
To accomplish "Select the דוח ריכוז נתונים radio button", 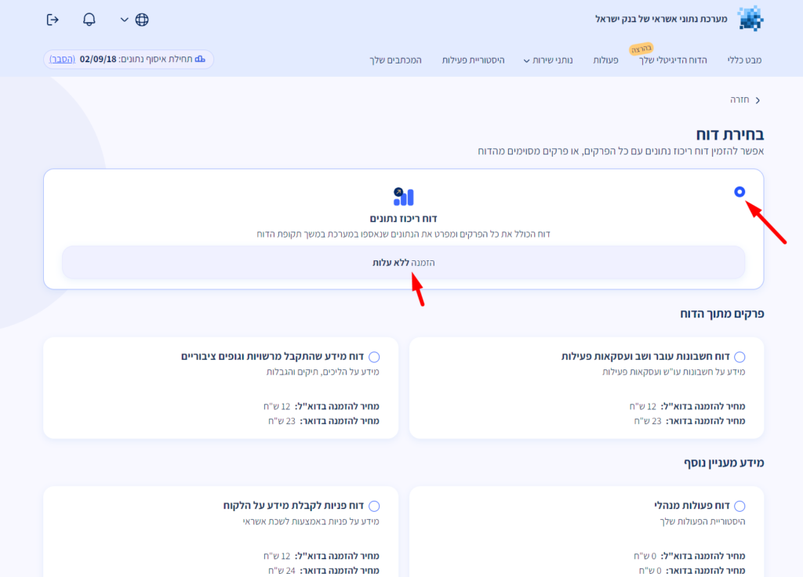I will (x=739, y=192).
